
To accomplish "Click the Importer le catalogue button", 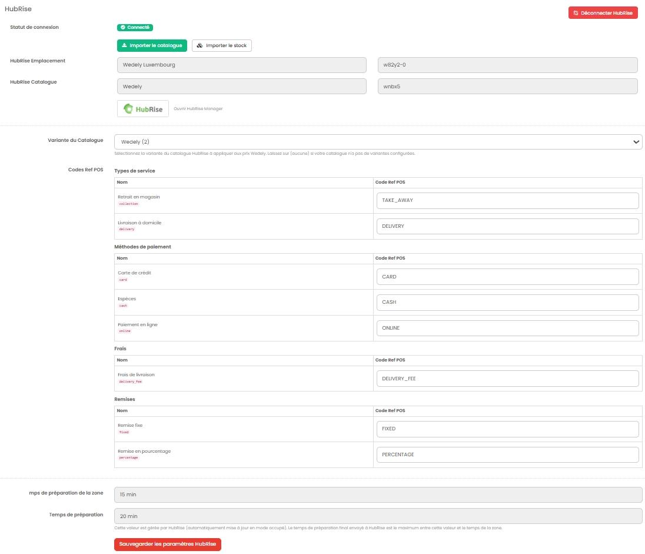I will 152,45.
